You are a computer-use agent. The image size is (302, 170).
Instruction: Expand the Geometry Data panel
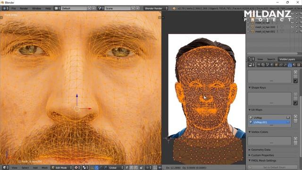pyautogui.click(x=250, y=150)
